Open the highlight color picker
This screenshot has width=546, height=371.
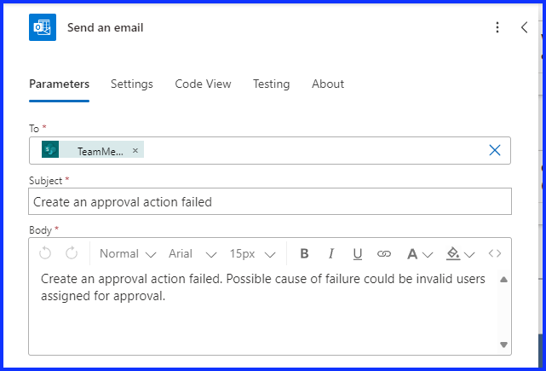[460, 253]
